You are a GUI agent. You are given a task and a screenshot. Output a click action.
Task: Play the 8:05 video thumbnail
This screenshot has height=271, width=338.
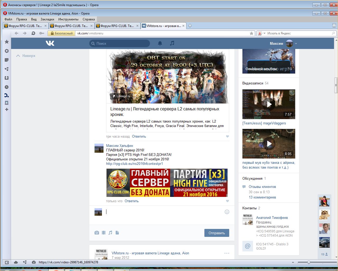coord(269,144)
